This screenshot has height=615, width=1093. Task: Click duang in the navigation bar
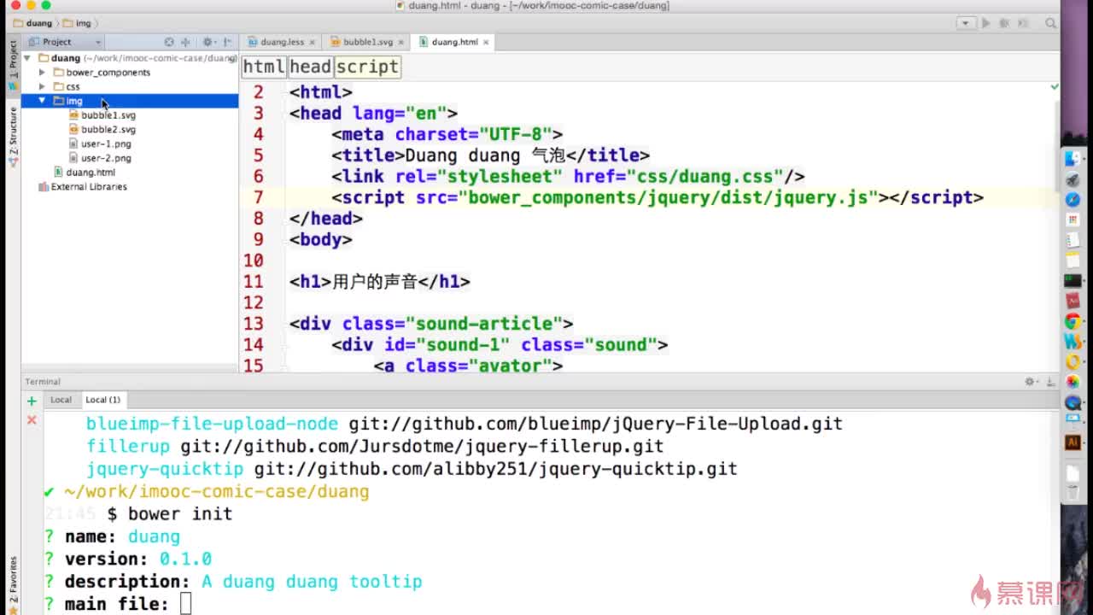(x=33, y=23)
